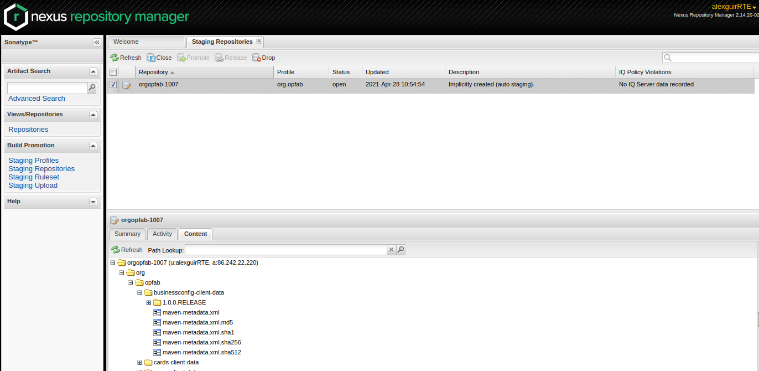This screenshot has width=759, height=371.
Task: Expand the Help panel
Action: (93, 202)
